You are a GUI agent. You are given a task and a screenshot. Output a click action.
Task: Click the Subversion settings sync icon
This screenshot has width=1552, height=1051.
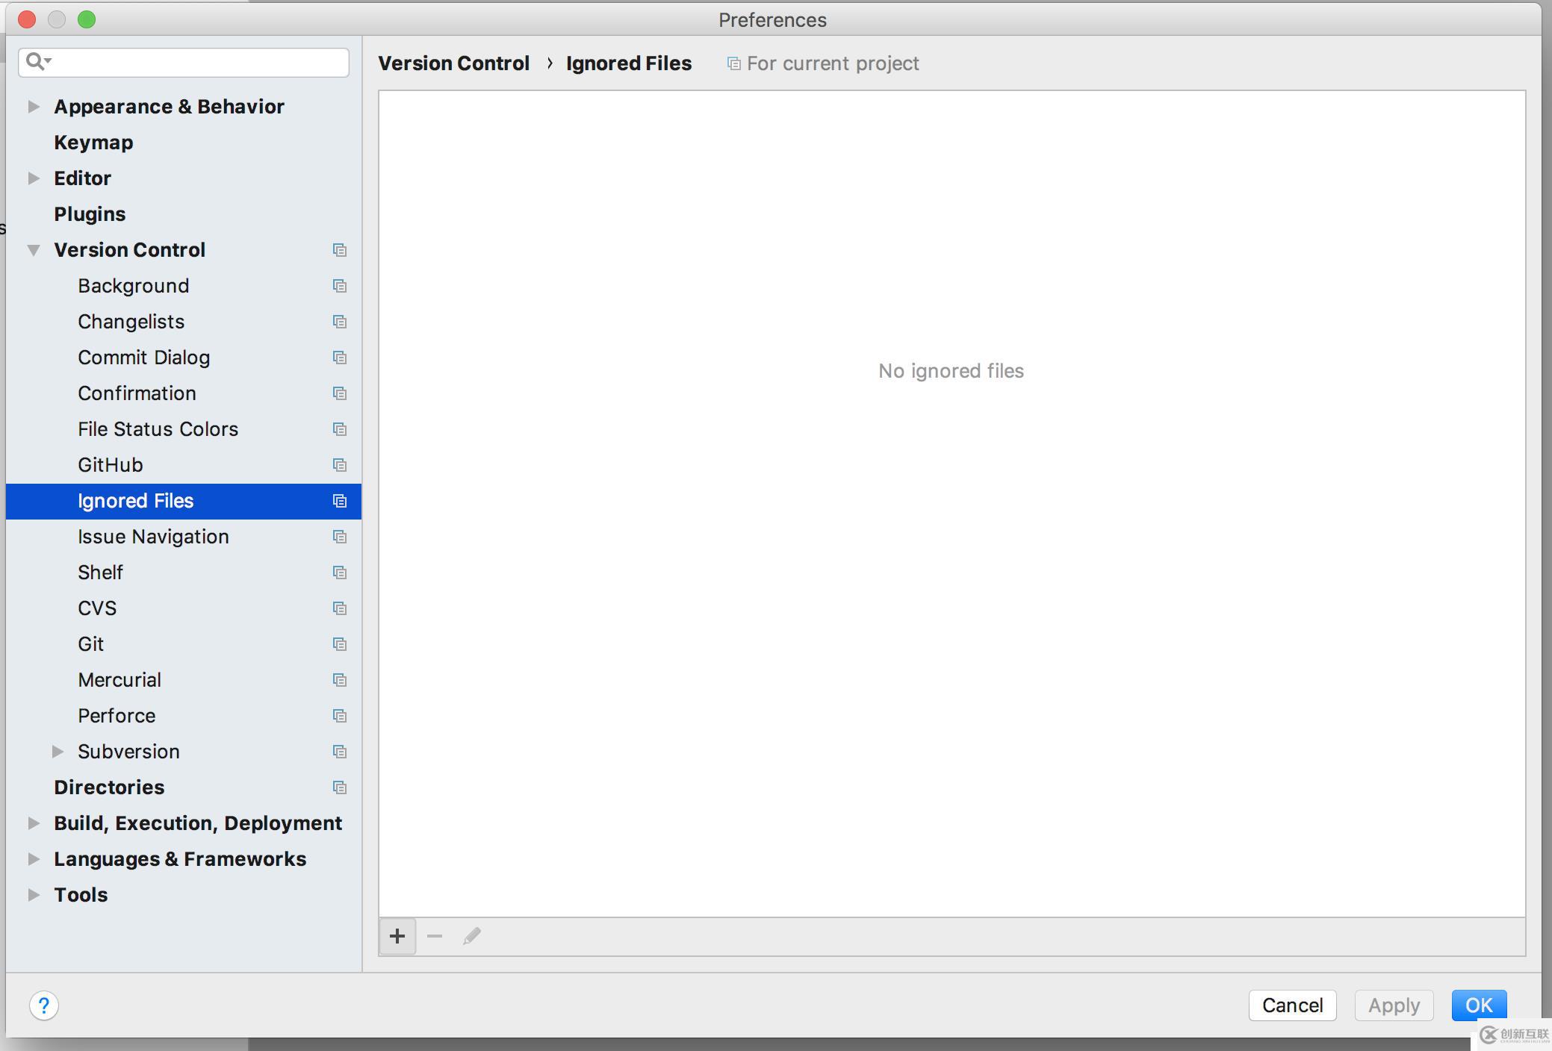[x=339, y=751]
